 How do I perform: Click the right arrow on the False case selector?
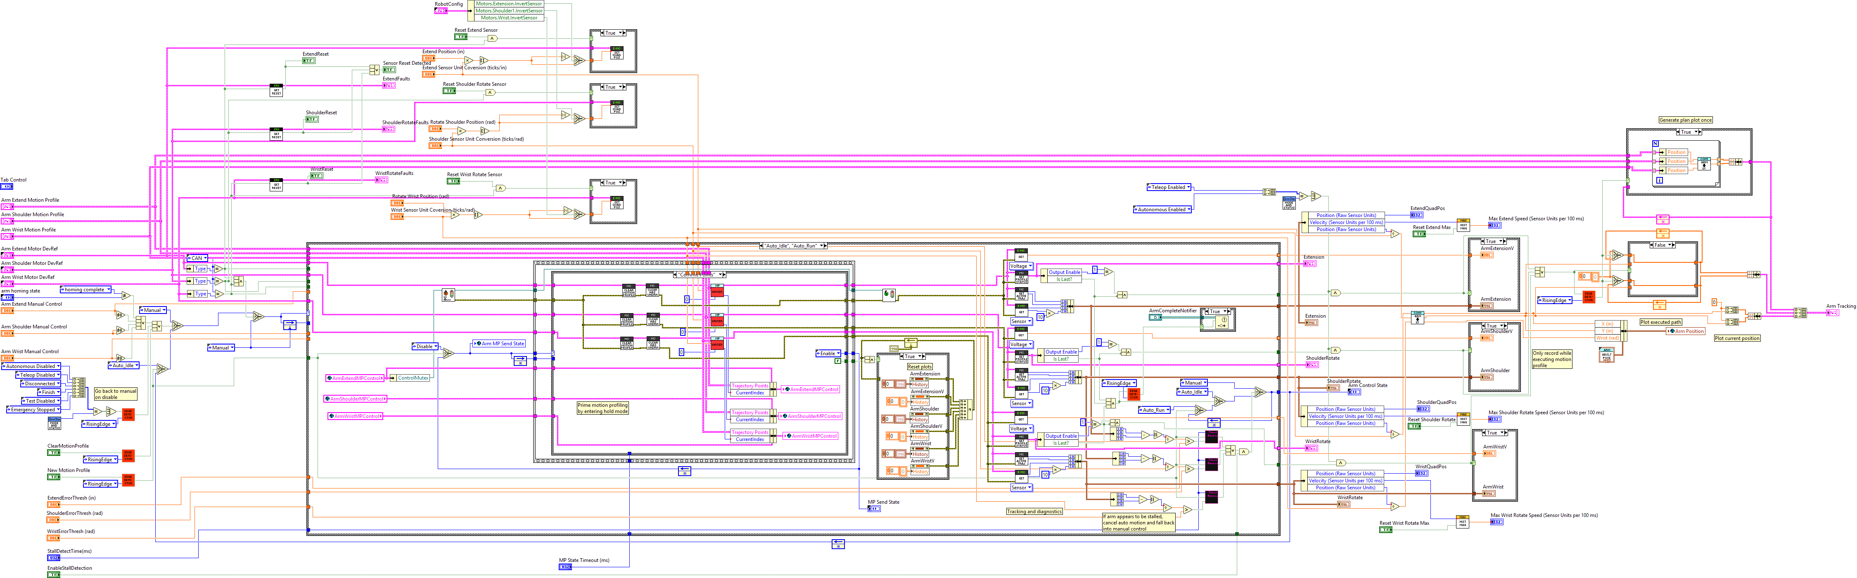click(x=1674, y=245)
